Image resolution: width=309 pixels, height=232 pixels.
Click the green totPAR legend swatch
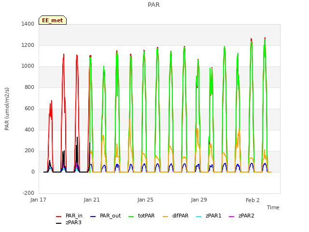point(131,217)
